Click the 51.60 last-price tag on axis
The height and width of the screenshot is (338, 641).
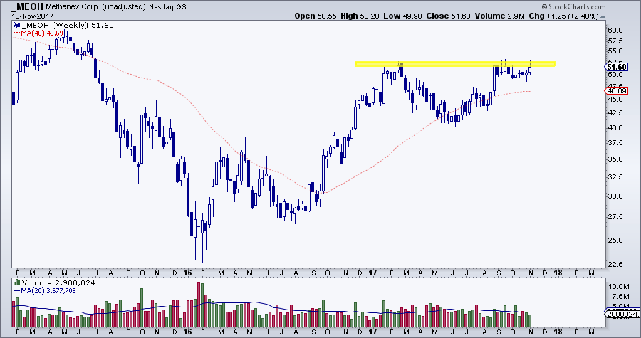click(x=617, y=67)
